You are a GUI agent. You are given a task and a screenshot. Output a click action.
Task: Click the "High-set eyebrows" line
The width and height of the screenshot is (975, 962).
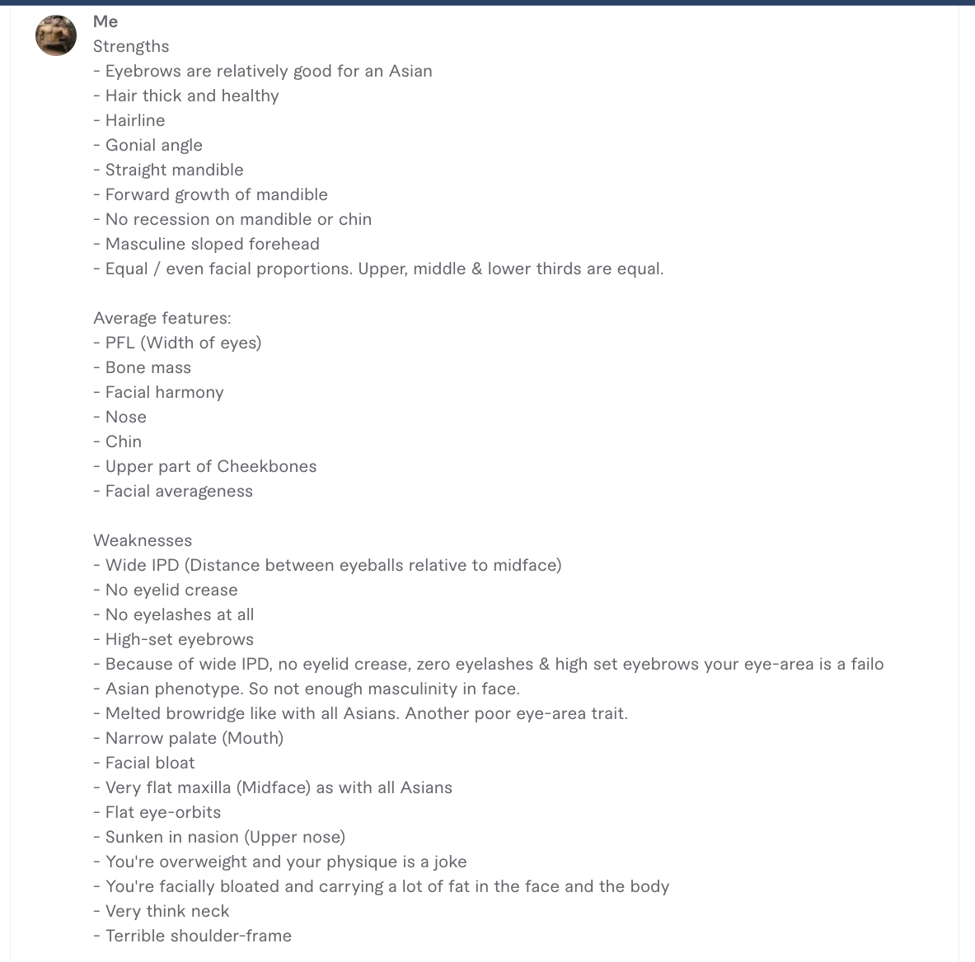[173, 639]
